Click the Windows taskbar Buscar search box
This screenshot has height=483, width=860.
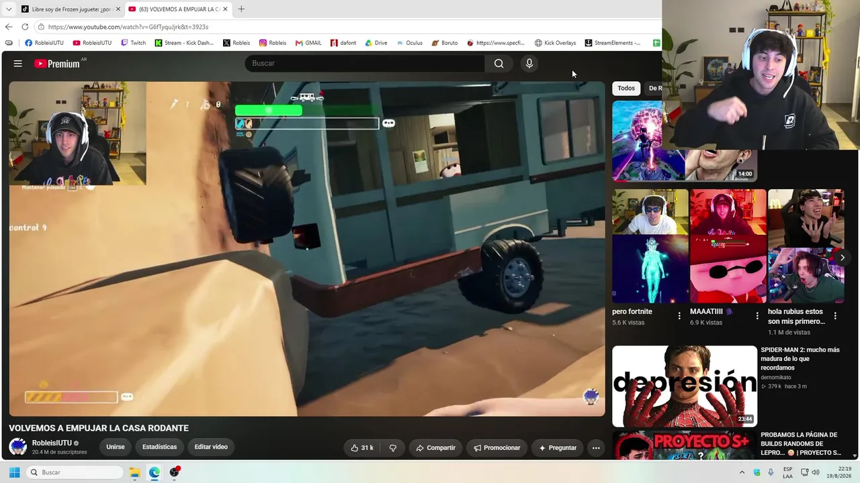pos(75,472)
